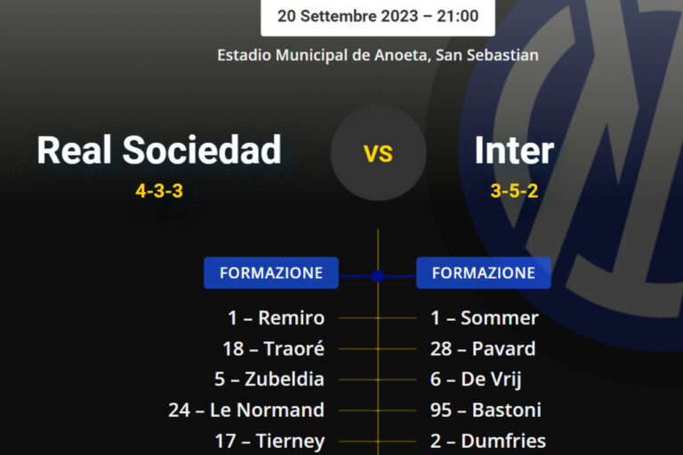Viewport: 683px width, 455px height.
Task: Click the blue dot between the Formazione buttons
Action: coord(378,275)
